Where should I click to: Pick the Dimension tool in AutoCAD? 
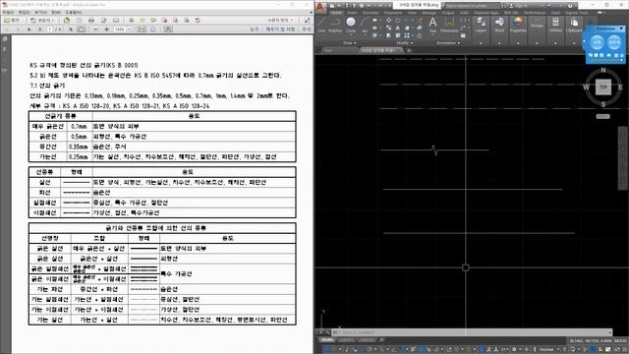coord(449,24)
